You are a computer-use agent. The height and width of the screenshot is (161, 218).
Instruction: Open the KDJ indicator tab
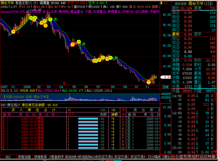tap(8, 157)
